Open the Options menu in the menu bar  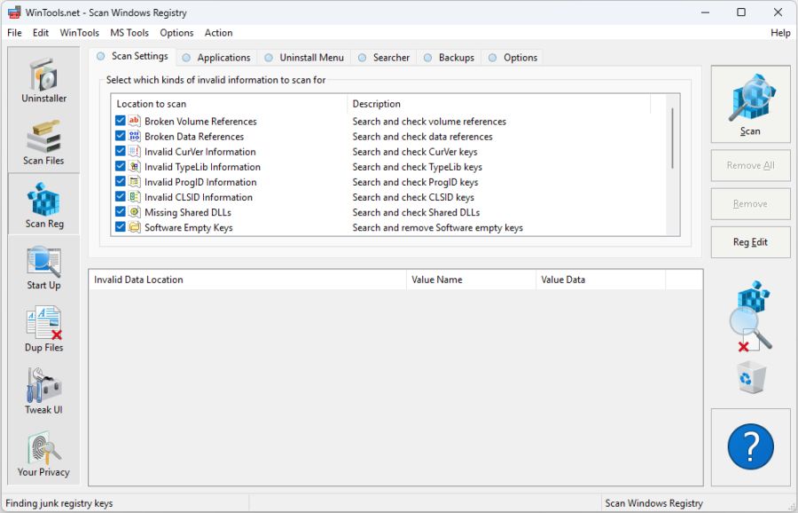[x=176, y=33]
